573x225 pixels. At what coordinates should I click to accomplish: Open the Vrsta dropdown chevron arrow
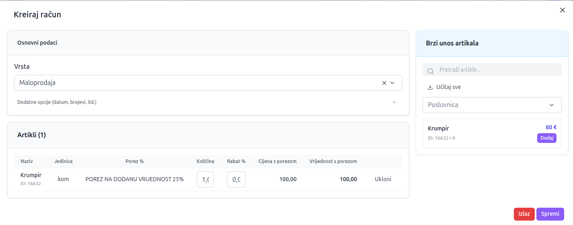click(x=393, y=83)
